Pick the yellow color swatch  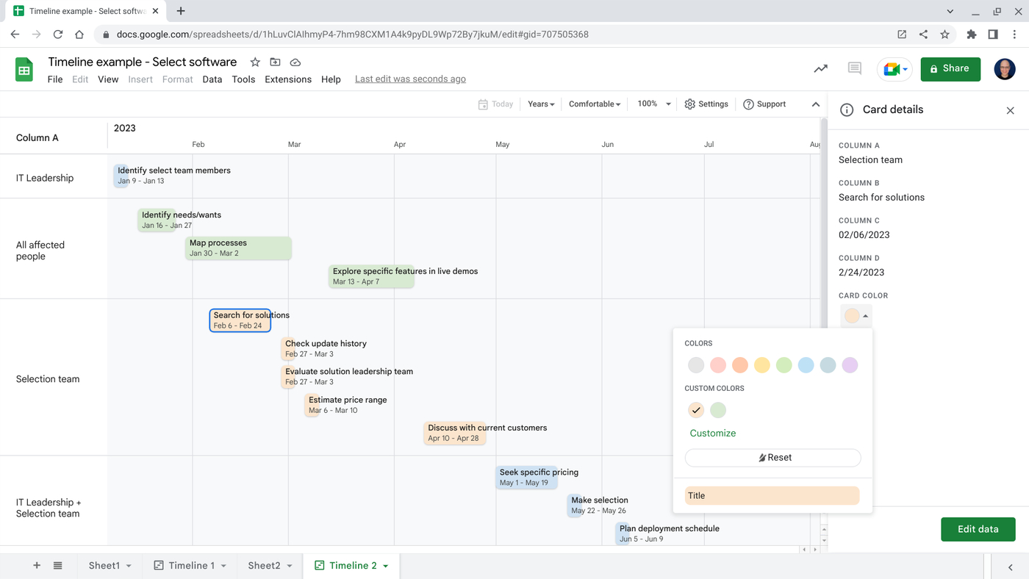(x=762, y=365)
